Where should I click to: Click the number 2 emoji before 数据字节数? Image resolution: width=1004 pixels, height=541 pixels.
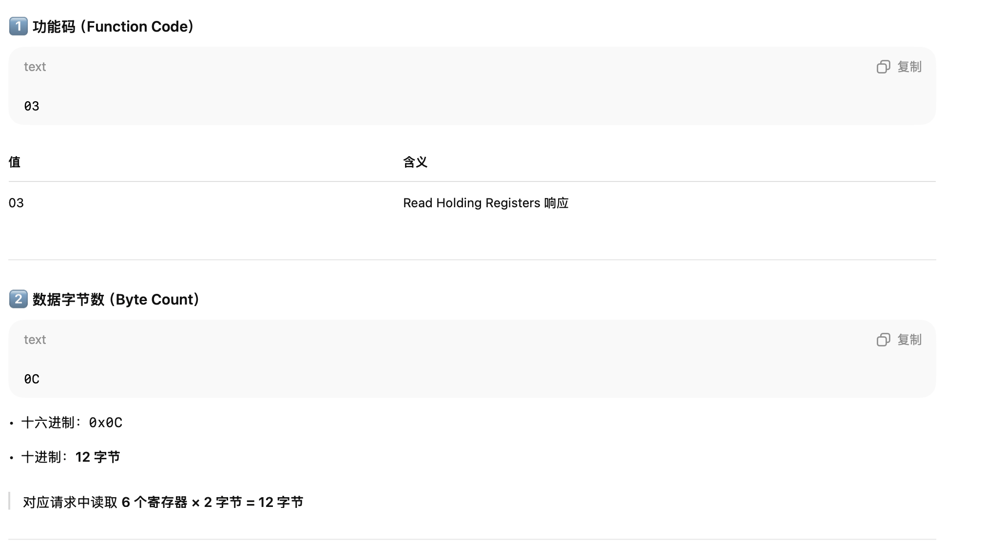[x=19, y=299]
